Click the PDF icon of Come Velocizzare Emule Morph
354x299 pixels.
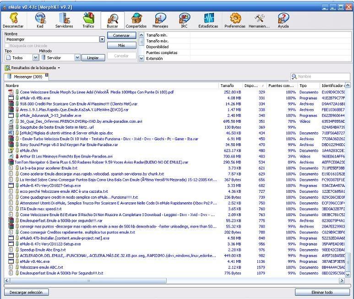pyautogui.click(x=11, y=92)
